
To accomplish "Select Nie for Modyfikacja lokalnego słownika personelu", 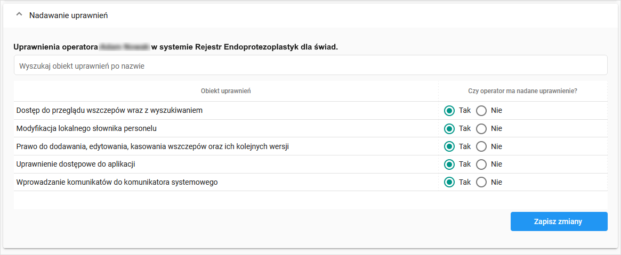I will pos(481,129).
